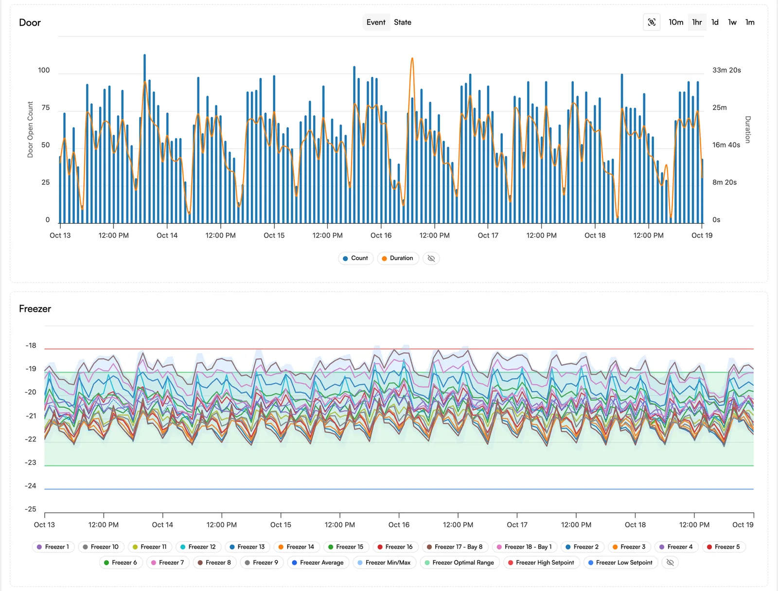Viewport: 778px width, 591px height.
Task: Hide the Freezer 16 line
Action: click(395, 547)
